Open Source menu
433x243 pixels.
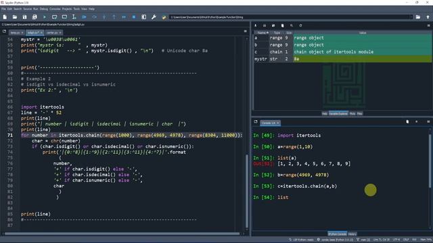pos(27,9)
